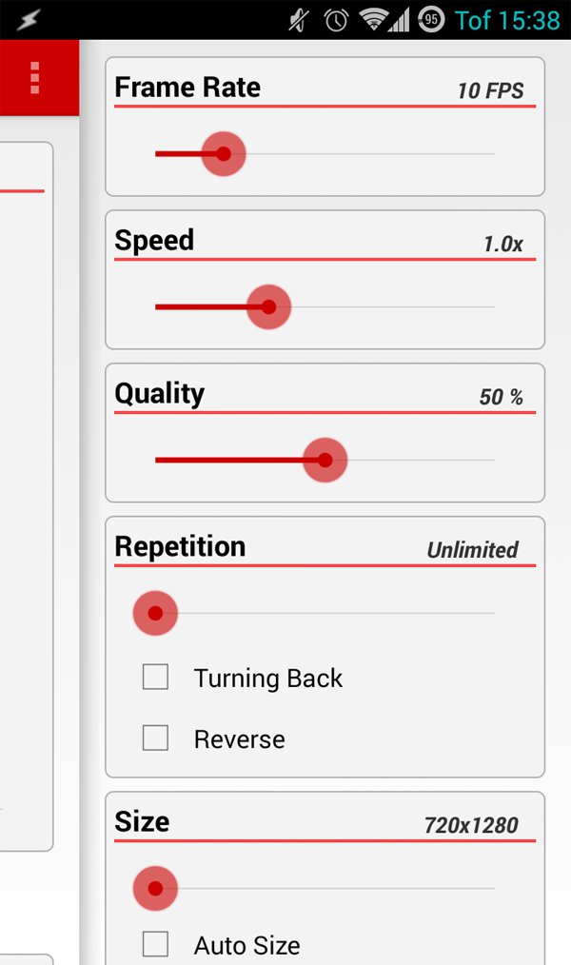The height and width of the screenshot is (965, 571).
Task: Tap the Wi-Fi signal status icon
Action: [x=372, y=20]
